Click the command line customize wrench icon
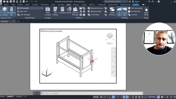 click(38, 93)
